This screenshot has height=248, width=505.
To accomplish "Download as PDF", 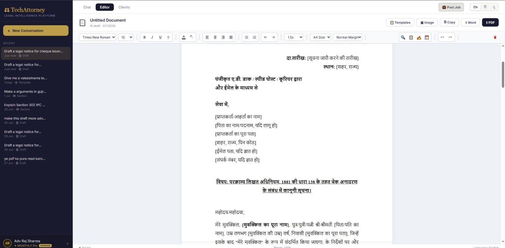I will [490, 22].
